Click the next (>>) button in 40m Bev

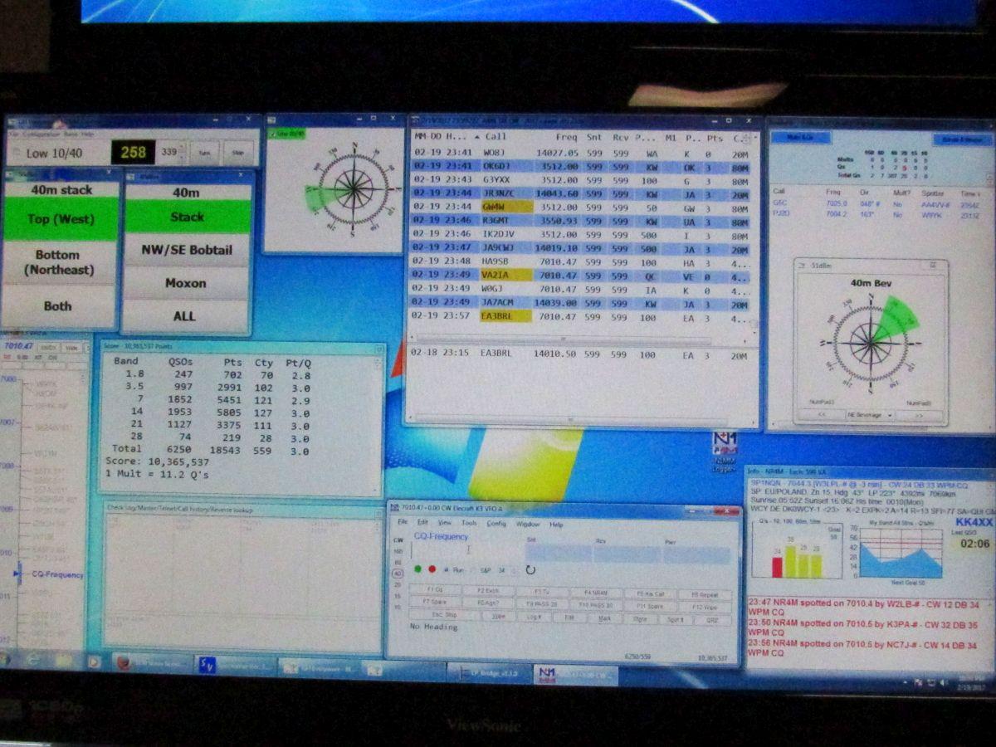[918, 414]
